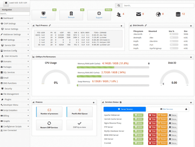
Task: Expand the Disk Details panel plus
Action: tap(191, 26)
